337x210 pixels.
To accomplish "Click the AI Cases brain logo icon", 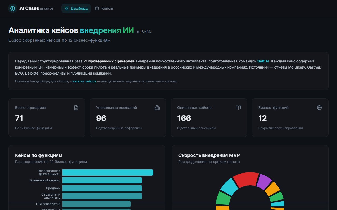I will [x=13, y=8].
